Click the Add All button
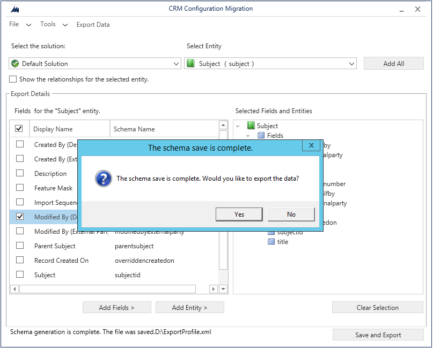Screen dimensions: 433x348 (394, 63)
